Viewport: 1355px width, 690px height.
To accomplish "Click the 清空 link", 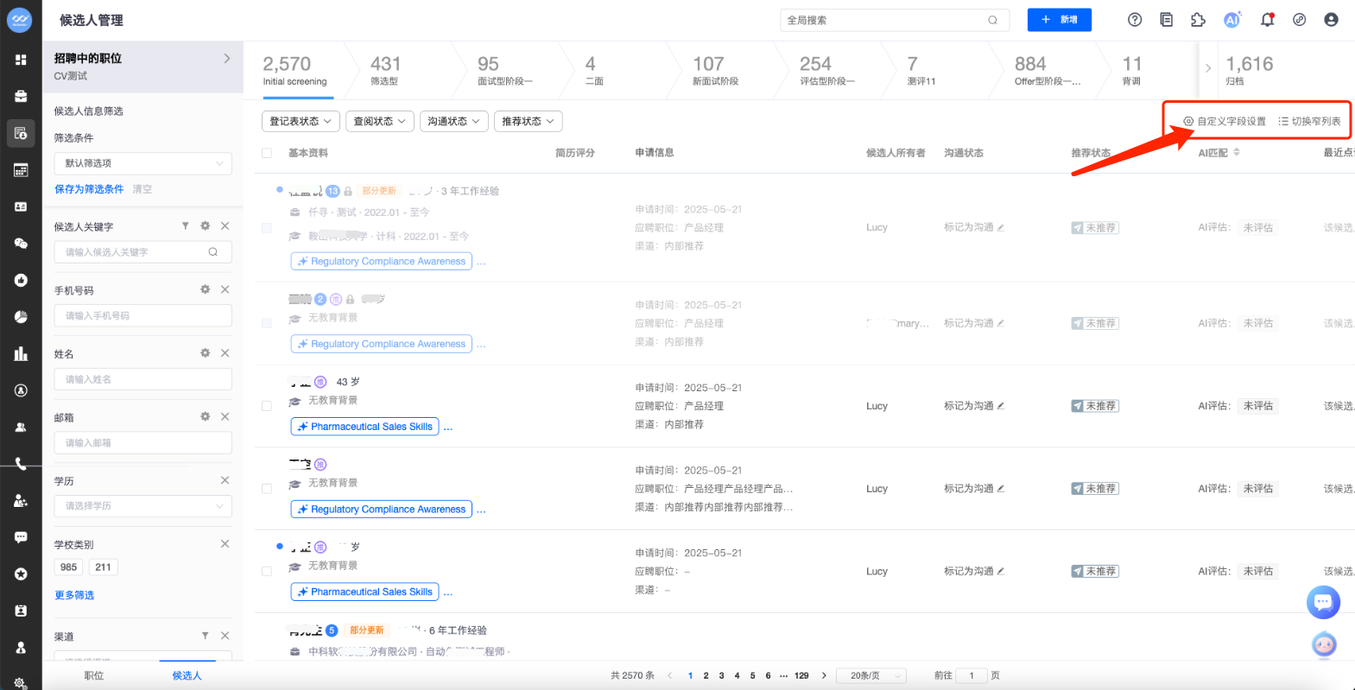I will click(142, 189).
